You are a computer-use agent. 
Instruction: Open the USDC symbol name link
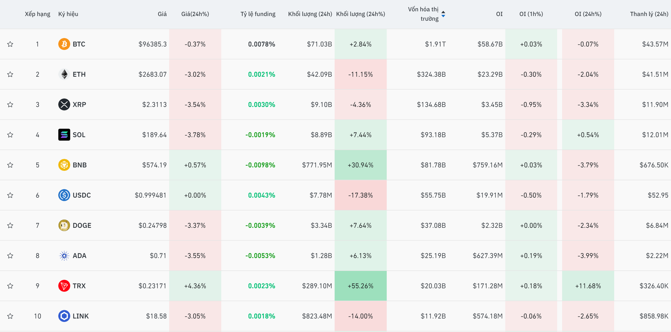82,195
